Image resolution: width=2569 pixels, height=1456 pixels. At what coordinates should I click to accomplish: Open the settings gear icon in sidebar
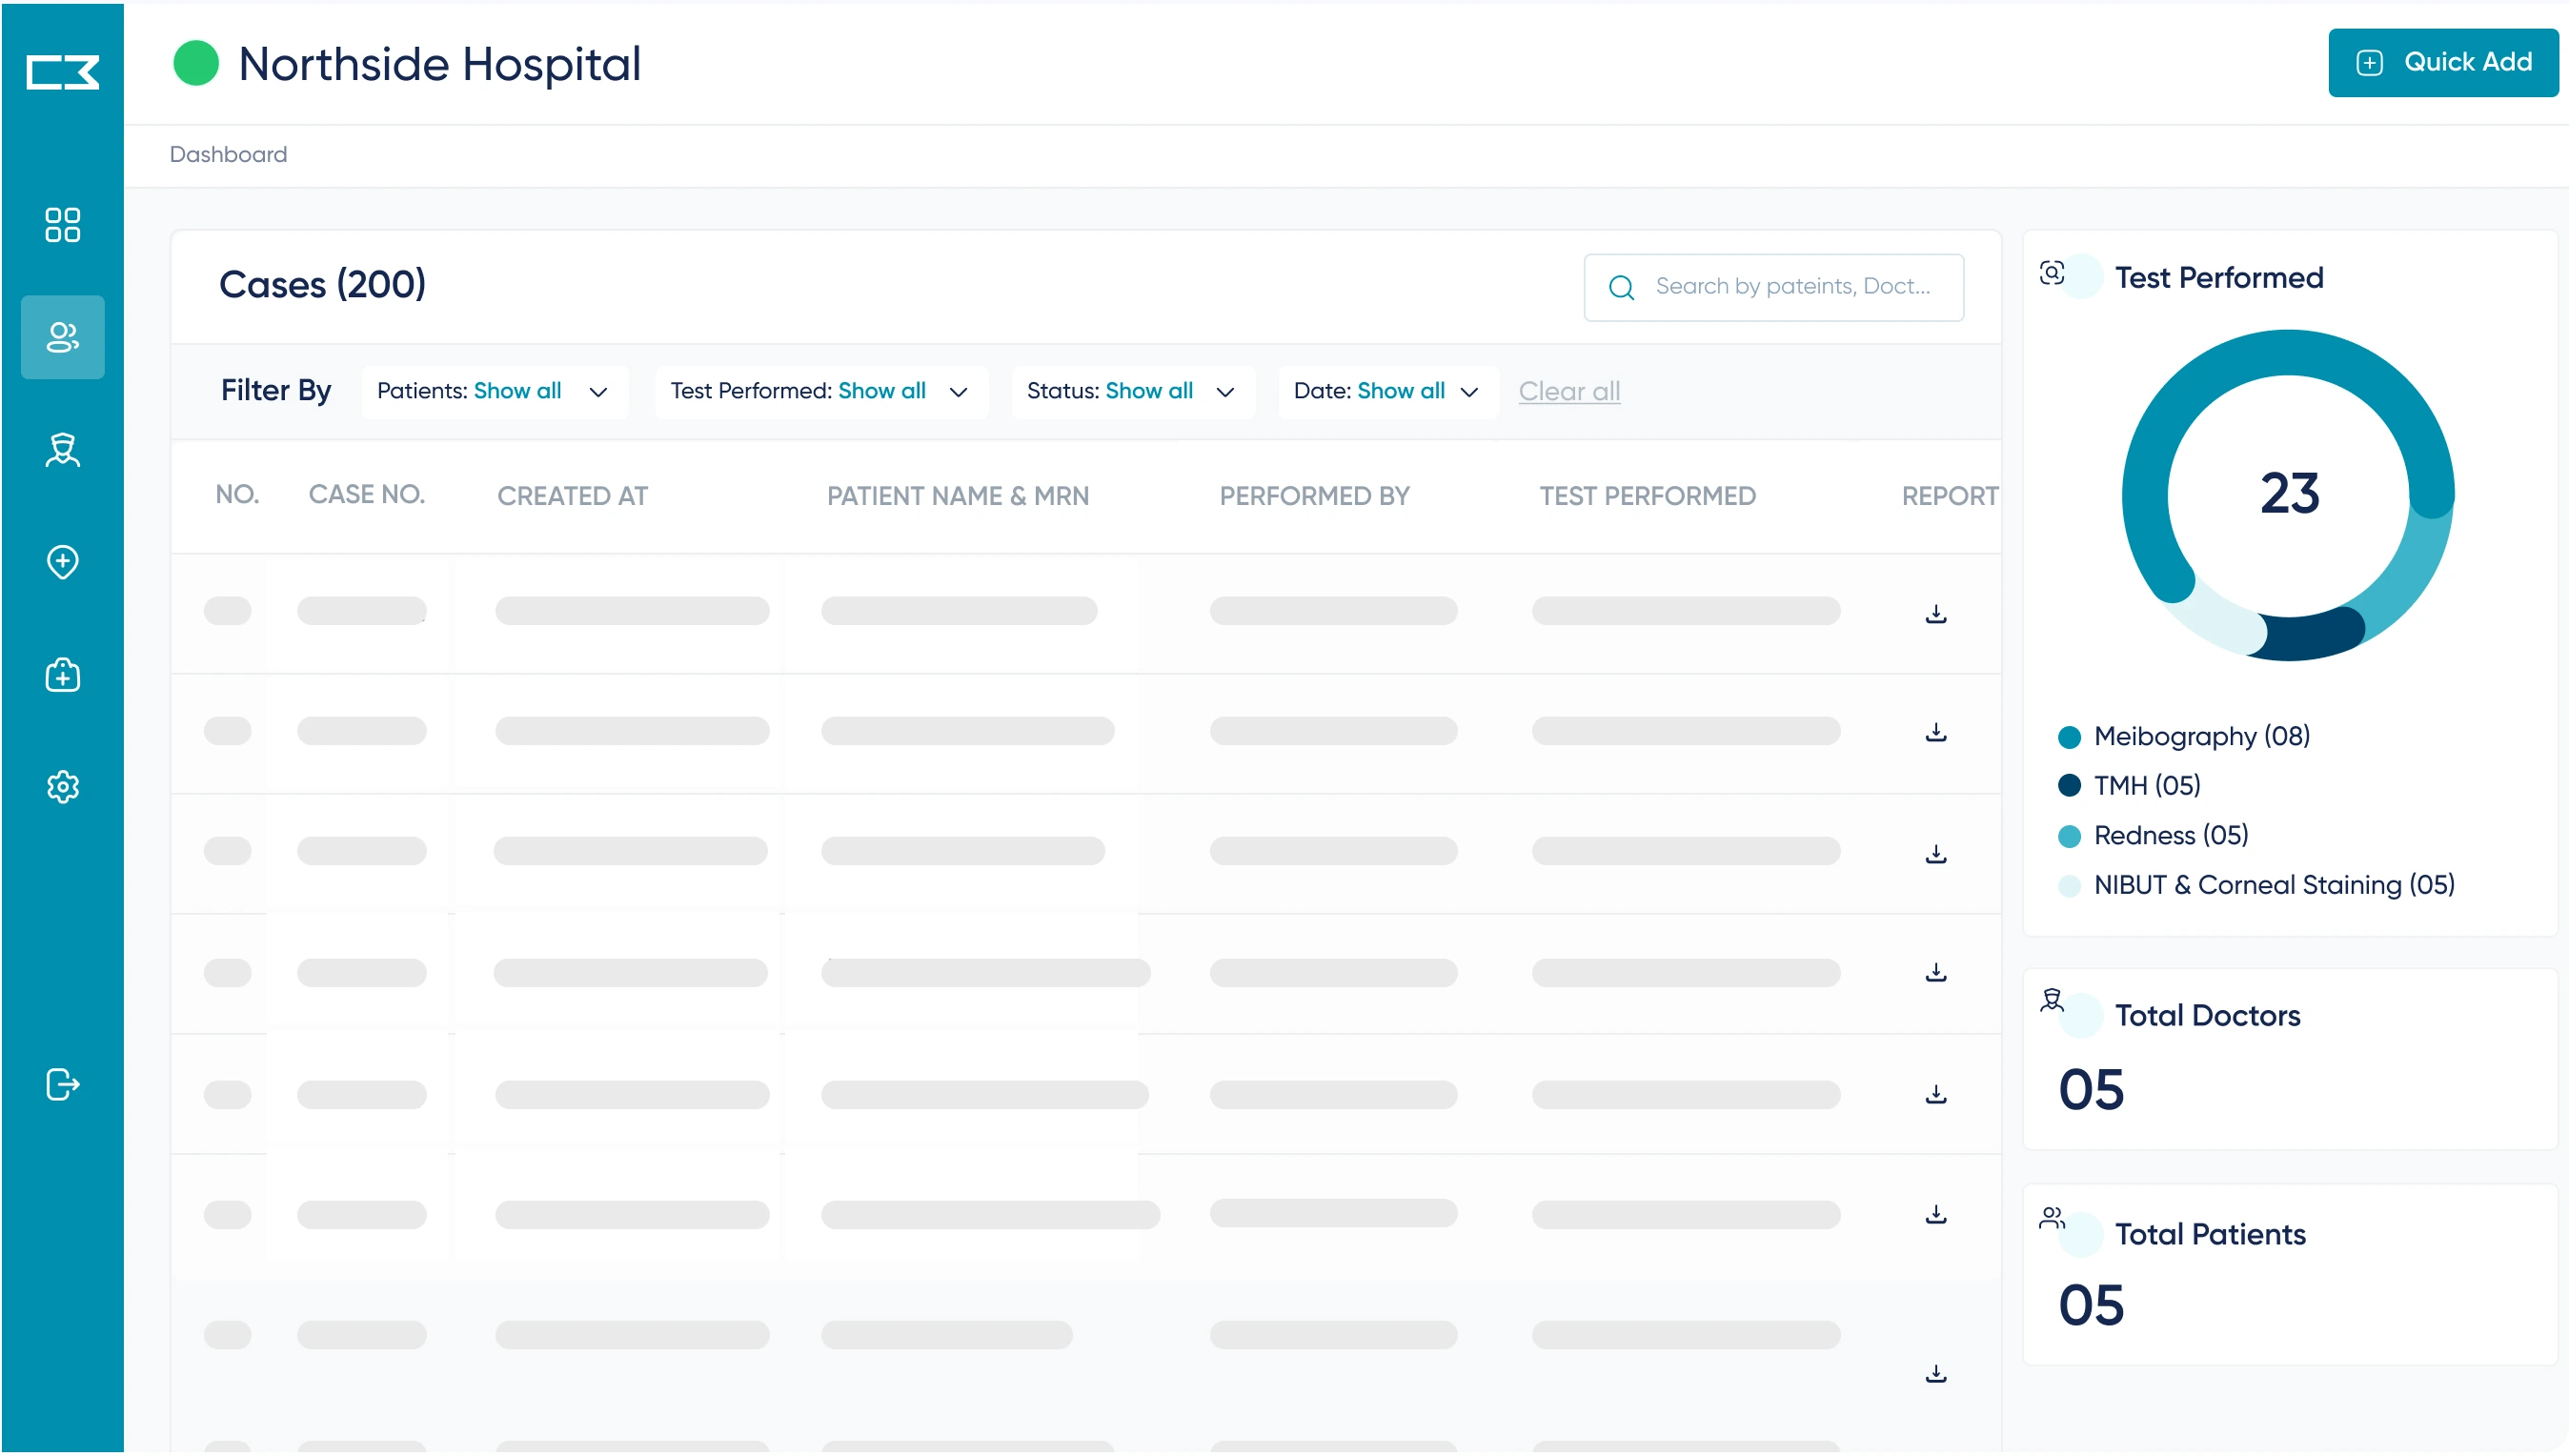[x=62, y=787]
